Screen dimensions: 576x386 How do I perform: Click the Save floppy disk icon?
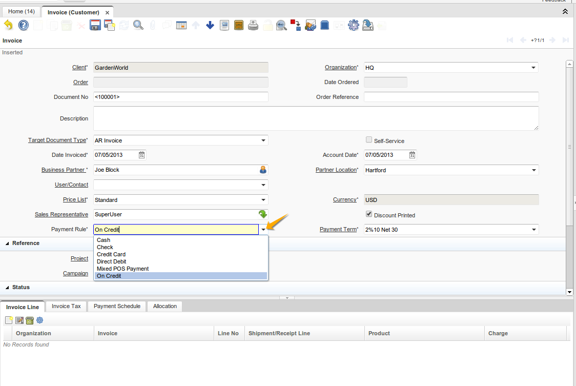point(95,25)
